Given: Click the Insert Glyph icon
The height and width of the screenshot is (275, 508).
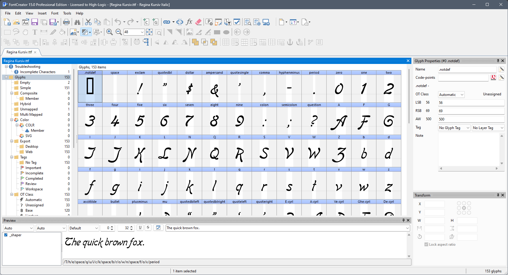Looking at the screenshot, I should (155, 22).
